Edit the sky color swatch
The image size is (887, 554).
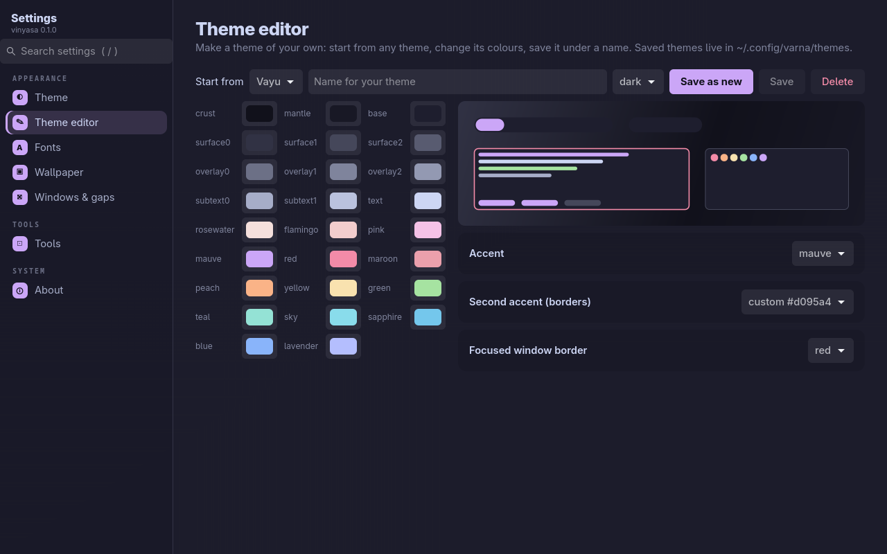point(343,317)
